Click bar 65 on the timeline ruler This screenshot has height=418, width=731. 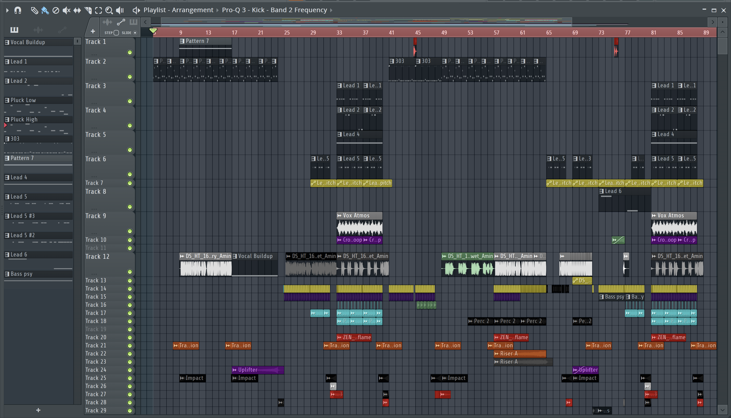pos(549,33)
